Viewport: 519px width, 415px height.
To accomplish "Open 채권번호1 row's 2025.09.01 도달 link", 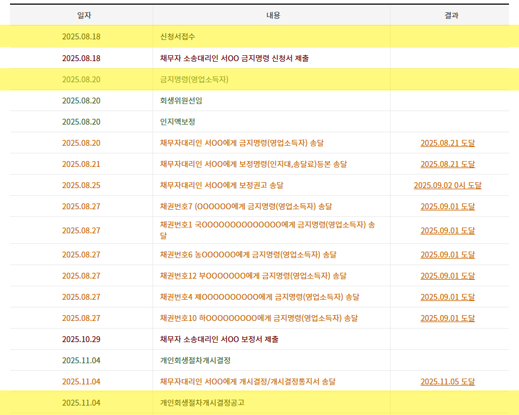I will [x=447, y=230].
